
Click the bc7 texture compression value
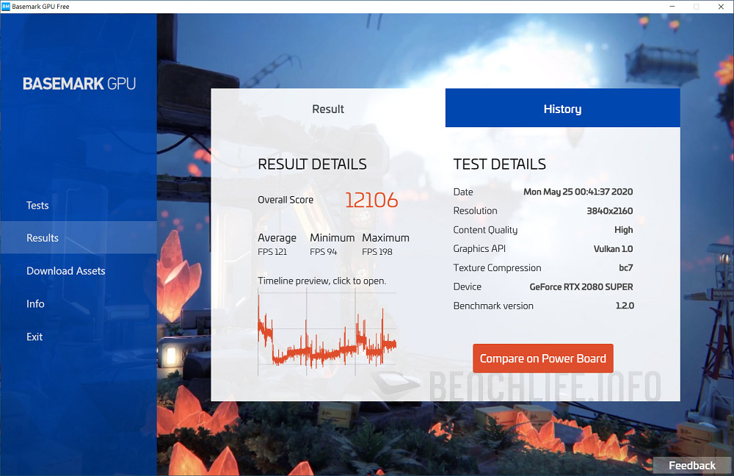625,267
